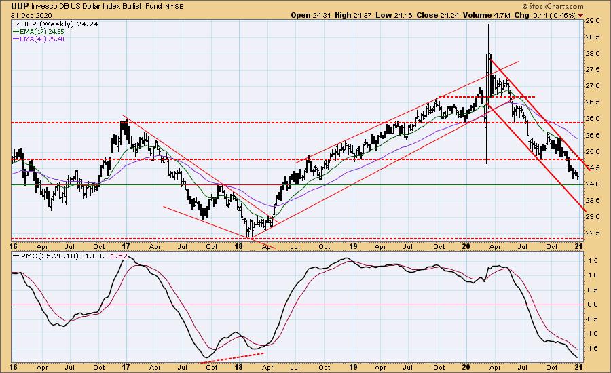
Task: Click the green EMA(17) legend line marker
Action: point(16,32)
